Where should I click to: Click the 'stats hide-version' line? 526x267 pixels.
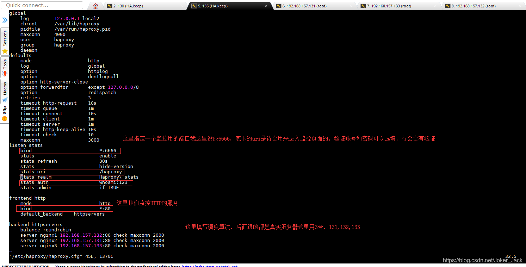tap(77, 166)
